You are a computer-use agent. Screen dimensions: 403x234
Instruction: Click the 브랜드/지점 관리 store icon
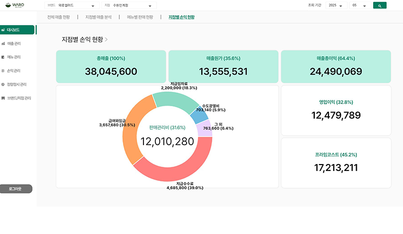pos(3,98)
